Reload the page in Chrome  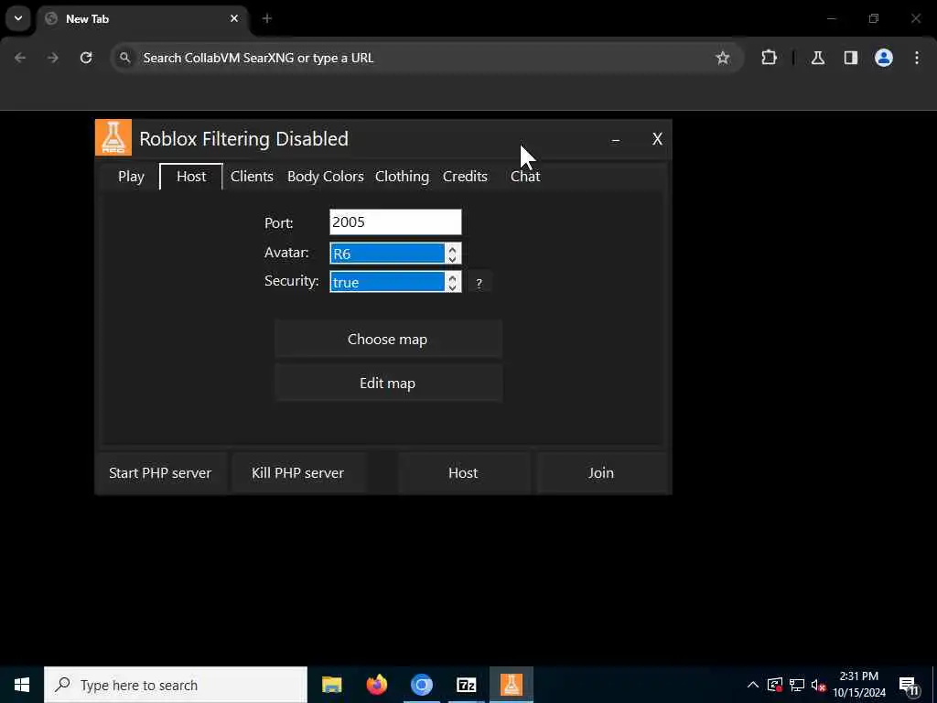click(86, 58)
